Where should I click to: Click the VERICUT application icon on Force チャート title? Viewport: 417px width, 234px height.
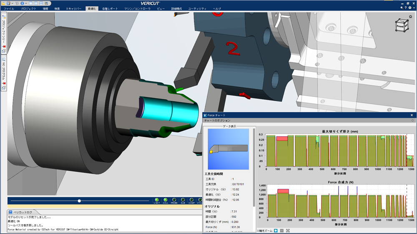pyautogui.click(x=205, y=115)
